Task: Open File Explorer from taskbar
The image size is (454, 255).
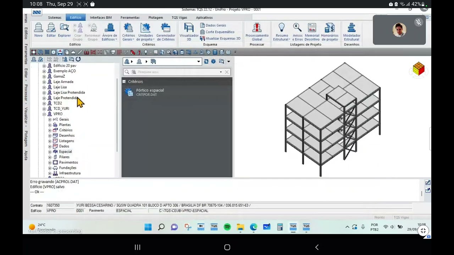Action: coord(240,227)
